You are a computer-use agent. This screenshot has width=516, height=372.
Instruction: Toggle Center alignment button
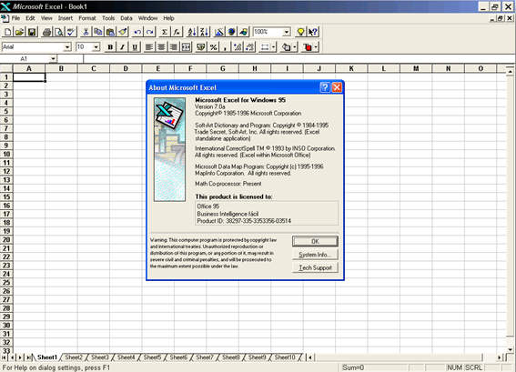click(x=161, y=47)
